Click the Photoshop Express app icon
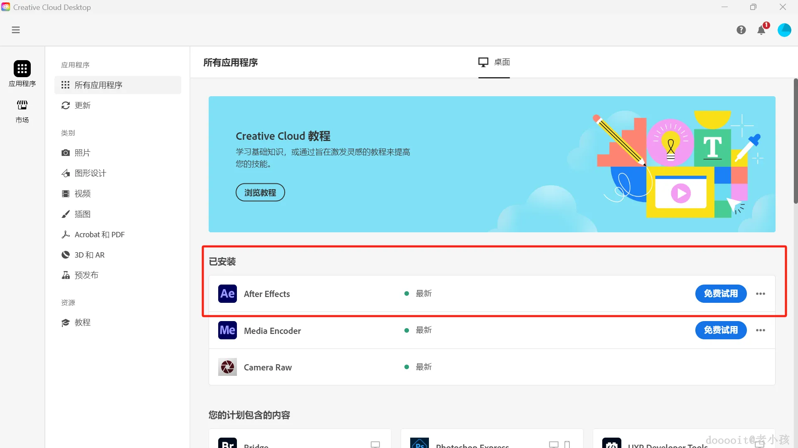 click(x=420, y=443)
